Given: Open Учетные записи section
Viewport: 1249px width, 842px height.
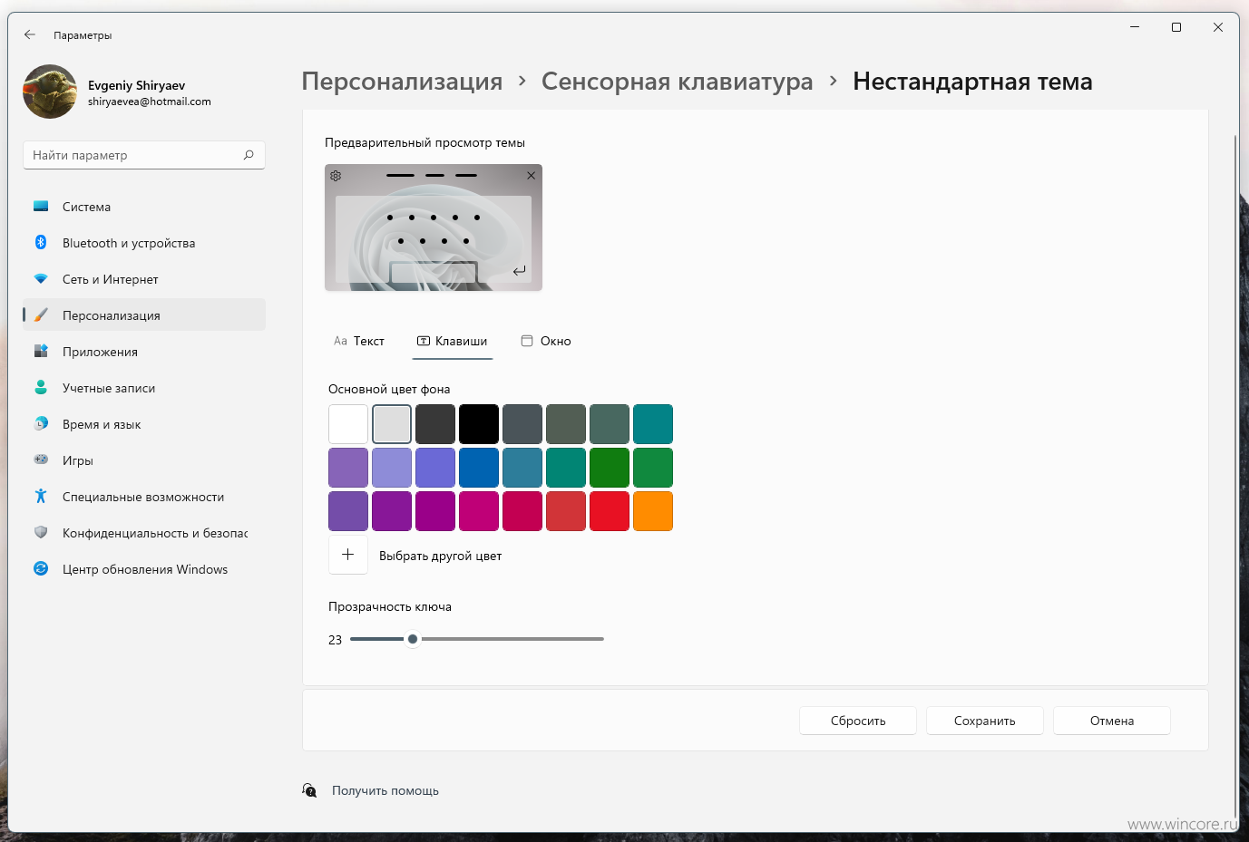Looking at the screenshot, I should pyautogui.click(x=144, y=388).
